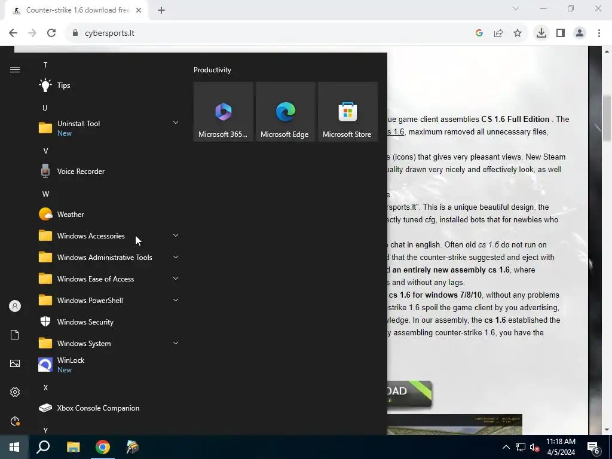The width and height of the screenshot is (612, 459).
Task: Click the page vertical scrollbar thumb
Action: pyautogui.click(x=607, y=118)
